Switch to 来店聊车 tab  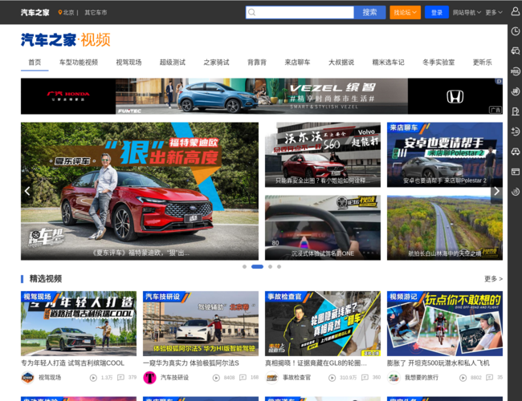click(297, 63)
